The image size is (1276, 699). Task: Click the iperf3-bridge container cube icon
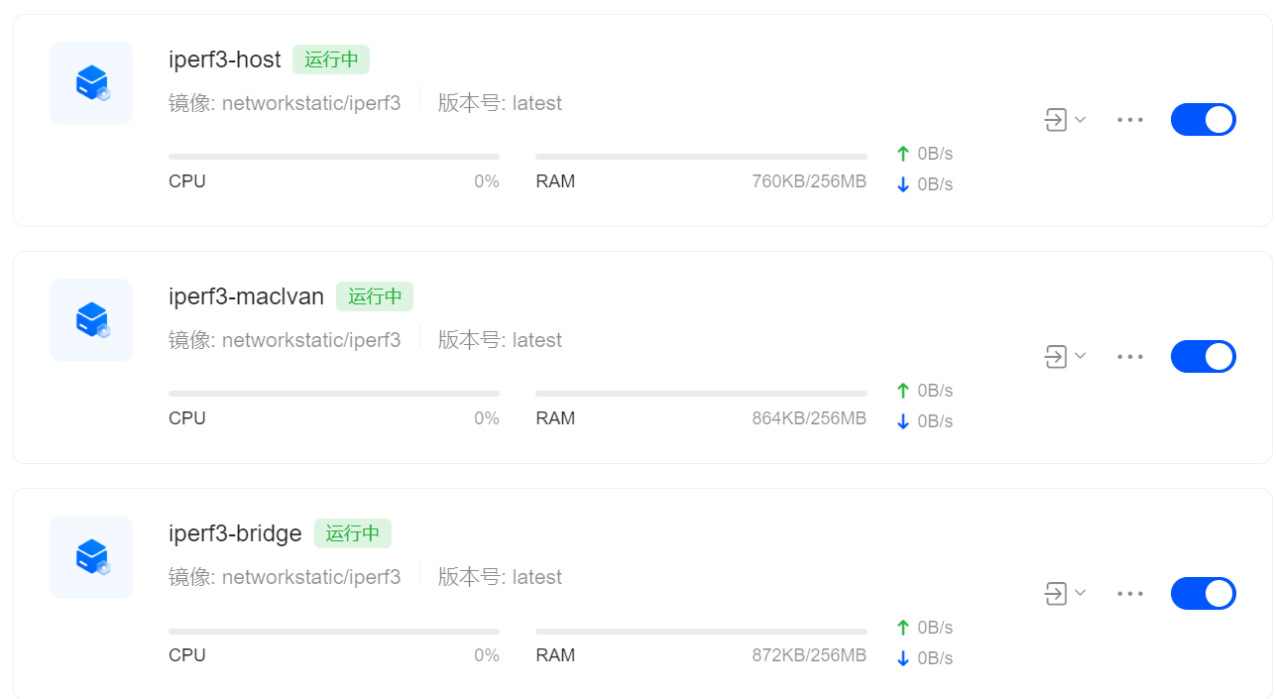tap(91, 557)
